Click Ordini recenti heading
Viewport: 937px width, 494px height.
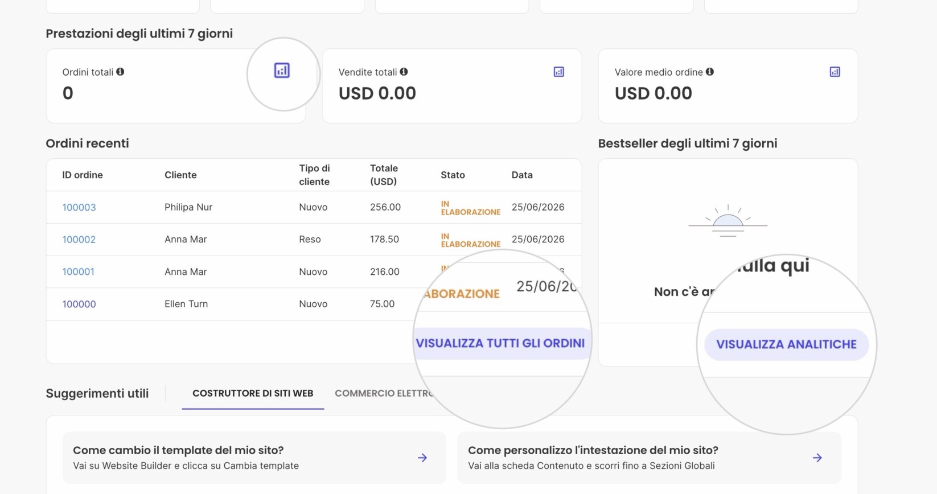coord(87,143)
